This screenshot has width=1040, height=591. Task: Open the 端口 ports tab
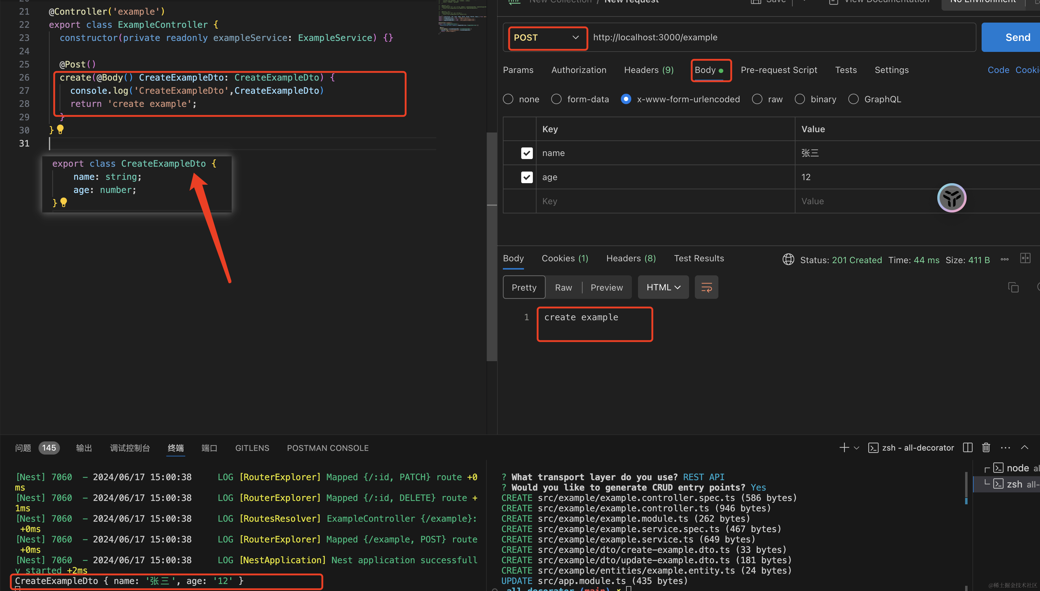coord(209,448)
